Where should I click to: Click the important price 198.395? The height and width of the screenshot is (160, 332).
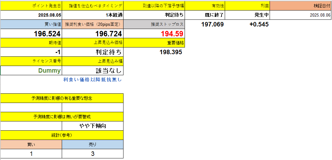click(x=171, y=52)
